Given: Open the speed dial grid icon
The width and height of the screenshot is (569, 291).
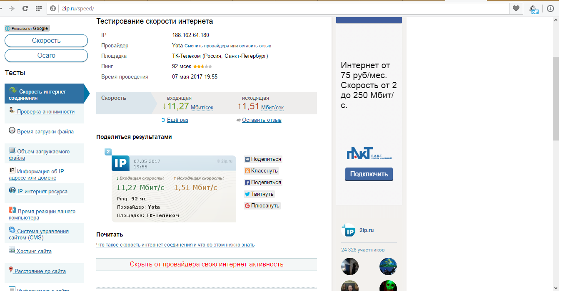Looking at the screenshot, I should coord(38,8).
